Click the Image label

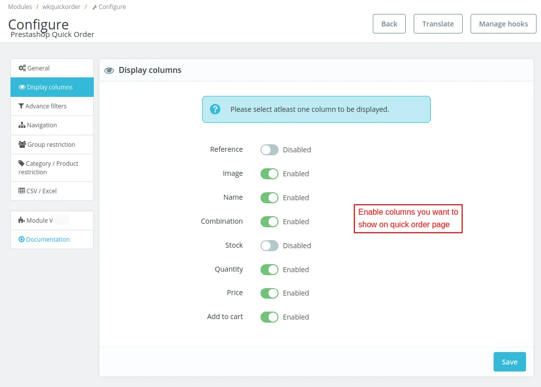tap(233, 173)
